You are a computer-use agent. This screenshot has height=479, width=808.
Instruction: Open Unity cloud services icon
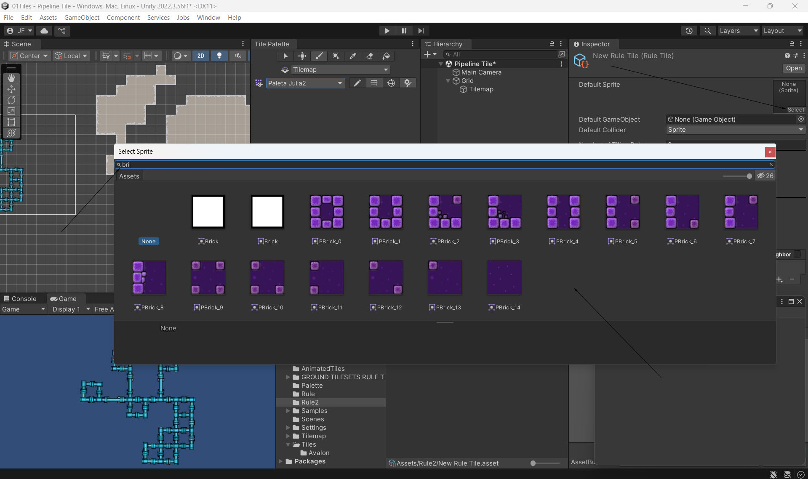44,31
